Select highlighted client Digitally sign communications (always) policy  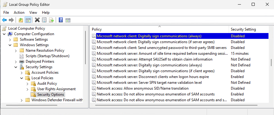(149, 36)
